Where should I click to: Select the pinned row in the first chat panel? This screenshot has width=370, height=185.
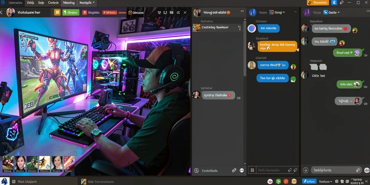pyautogui.click(x=217, y=27)
